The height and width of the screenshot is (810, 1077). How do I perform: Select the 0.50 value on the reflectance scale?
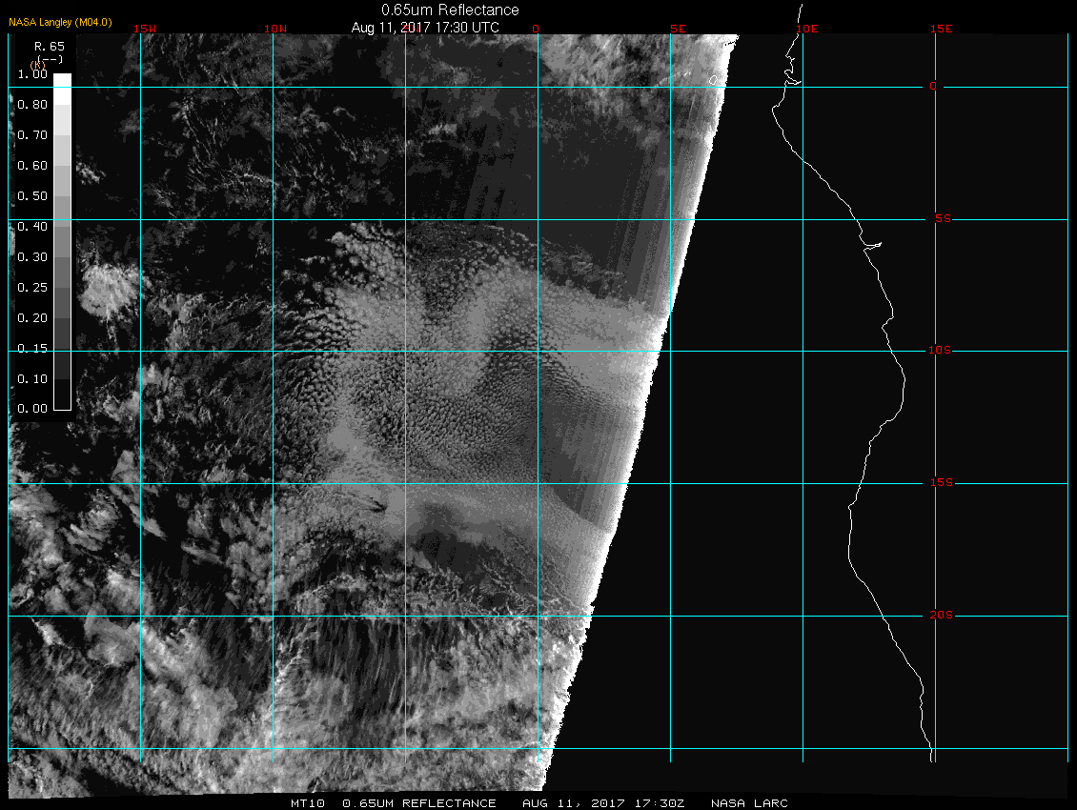click(32, 195)
